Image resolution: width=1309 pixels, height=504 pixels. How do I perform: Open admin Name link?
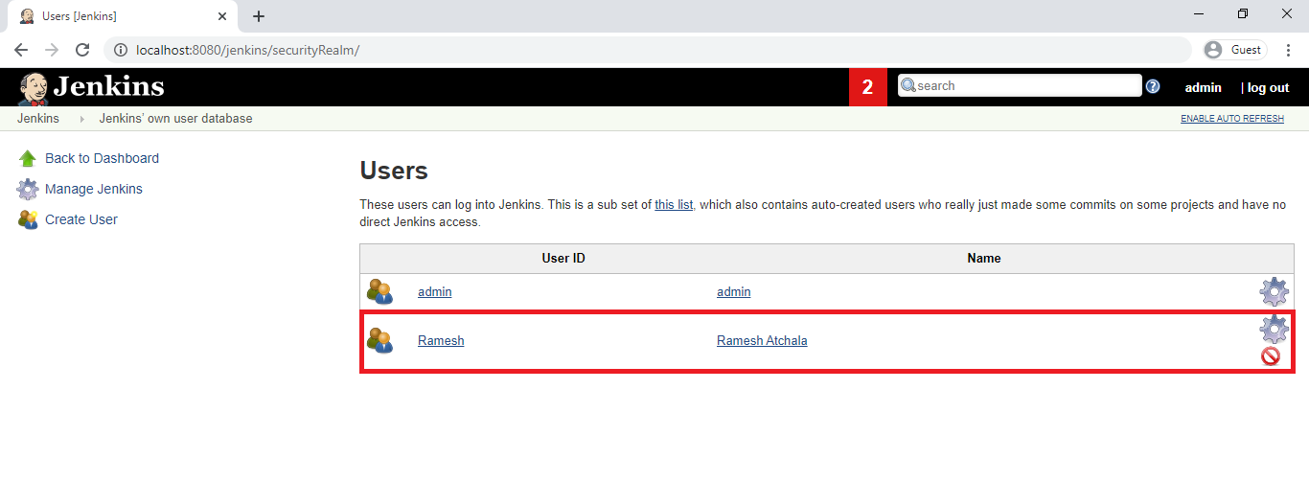coord(734,292)
